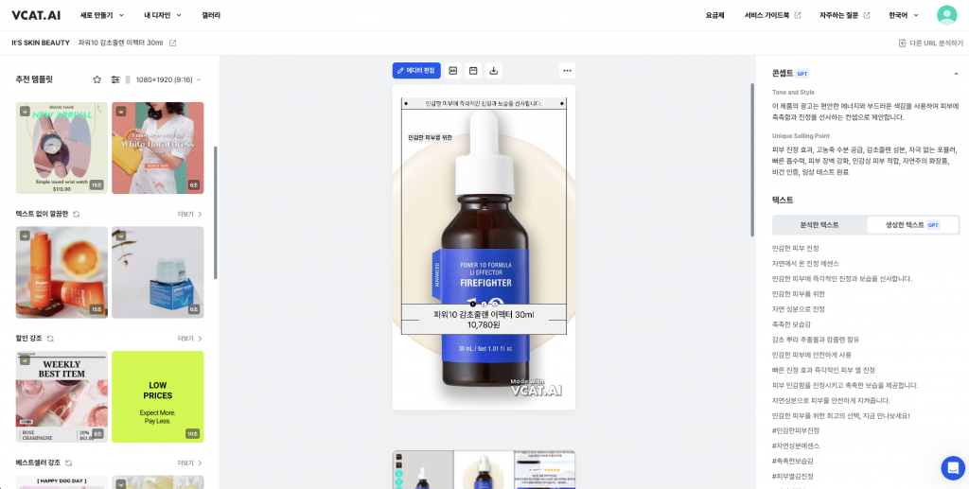Click text 민감한 피부에 안전하게 사용
The height and width of the screenshot is (489, 969).
click(811, 355)
